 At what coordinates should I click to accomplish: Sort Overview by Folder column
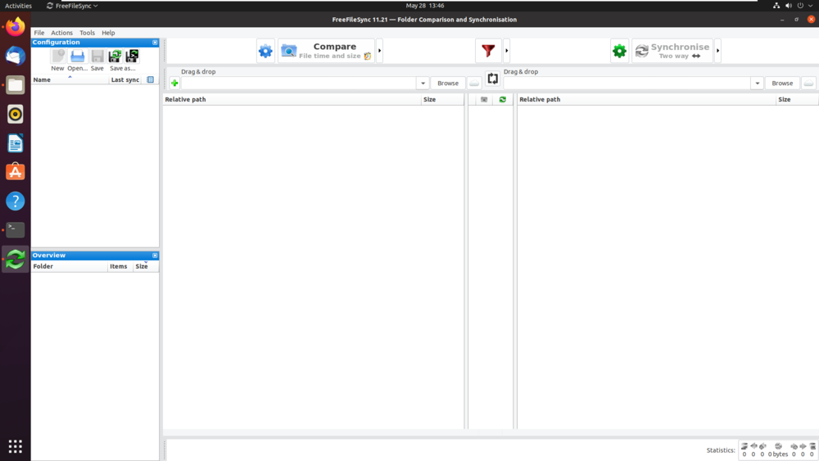click(70, 266)
